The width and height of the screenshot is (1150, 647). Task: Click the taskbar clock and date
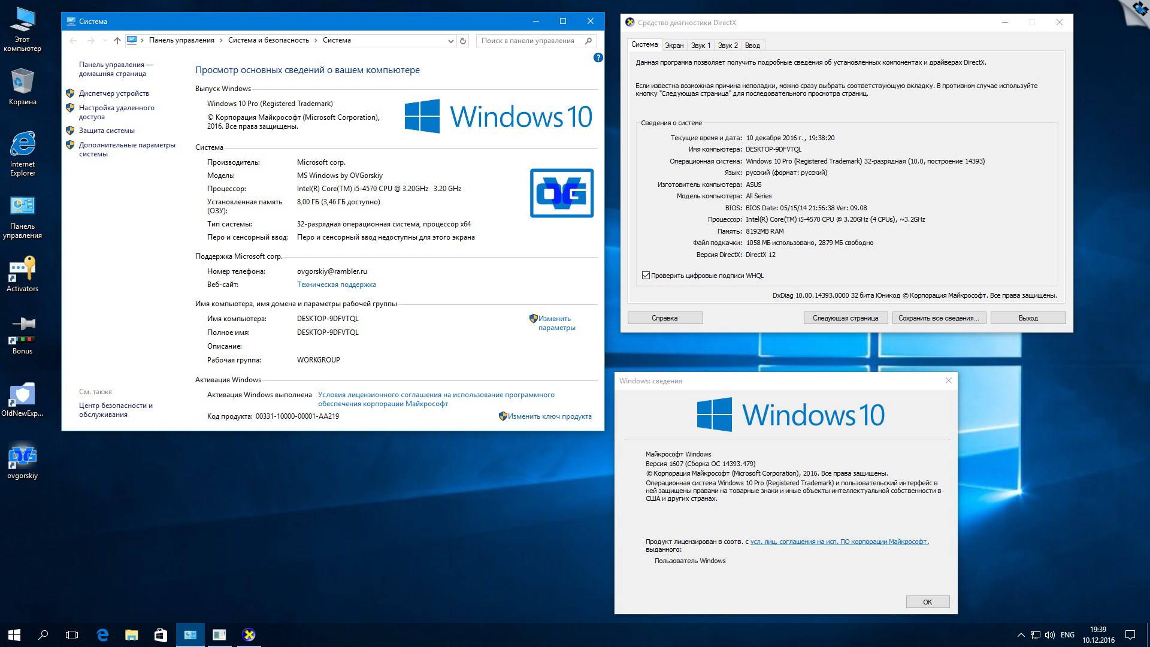(1098, 635)
